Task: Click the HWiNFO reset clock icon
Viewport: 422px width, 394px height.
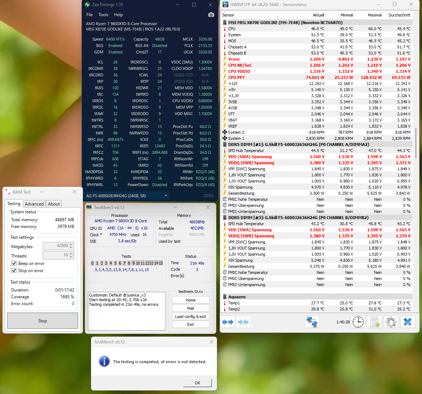Action: click(x=358, y=322)
